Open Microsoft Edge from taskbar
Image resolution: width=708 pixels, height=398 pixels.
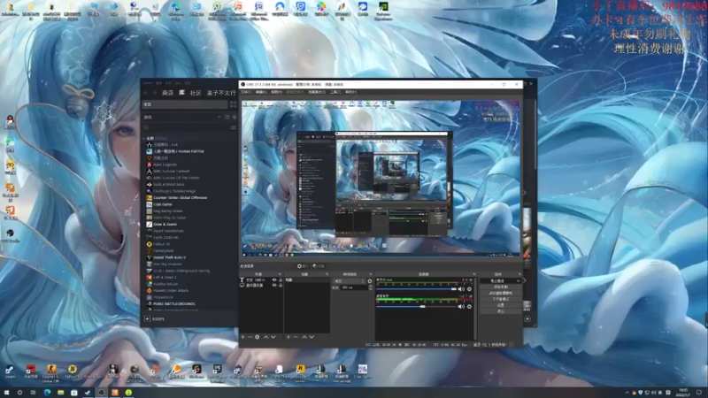pos(47,392)
